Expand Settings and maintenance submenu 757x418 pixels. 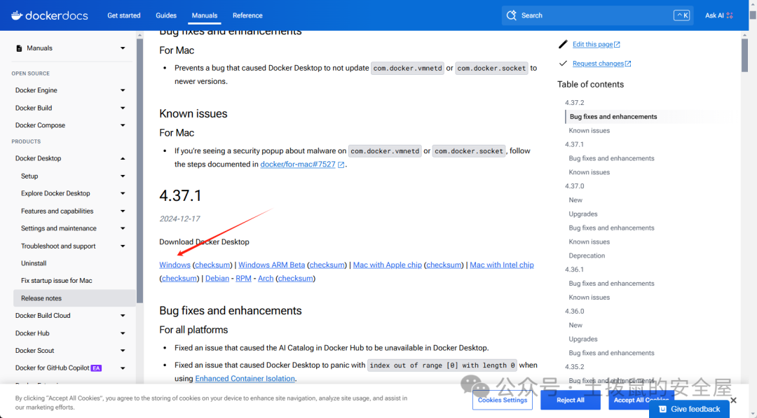point(123,228)
